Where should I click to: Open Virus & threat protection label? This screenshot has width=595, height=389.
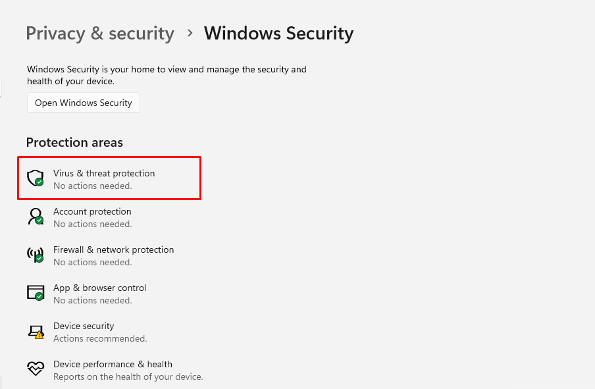tap(104, 173)
